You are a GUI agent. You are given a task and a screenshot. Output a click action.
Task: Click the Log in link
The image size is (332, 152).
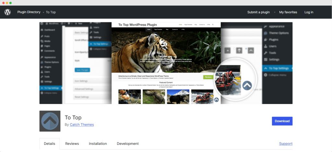pos(309,12)
